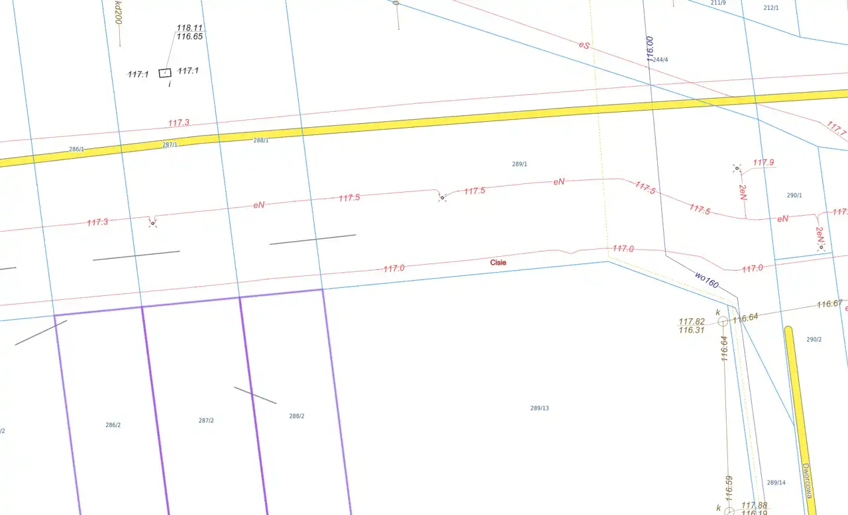Click parcel number 244/4
The image size is (848, 515).
click(x=661, y=60)
